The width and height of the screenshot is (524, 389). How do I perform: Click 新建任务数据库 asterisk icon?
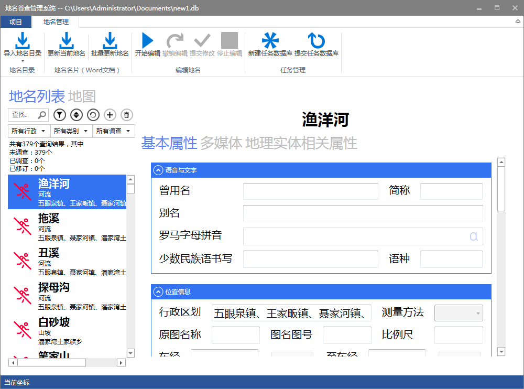coord(270,41)
